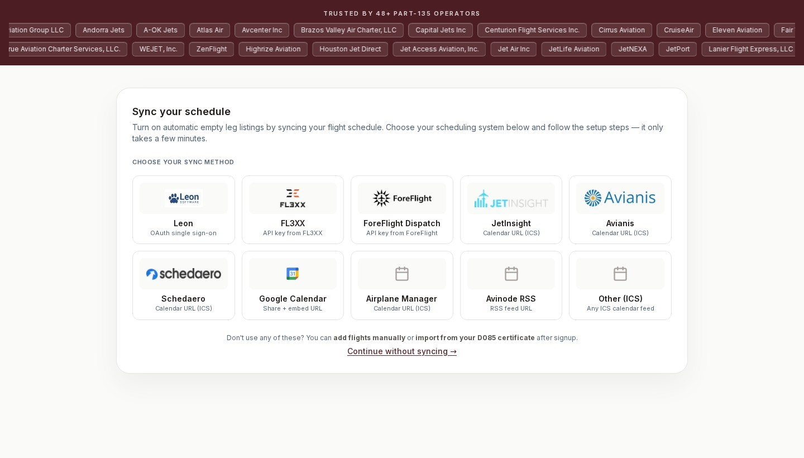The height and width of the screenshot is (458, 804).
Task: Select the FL3XX logo icon
Action: click(293, 198)
